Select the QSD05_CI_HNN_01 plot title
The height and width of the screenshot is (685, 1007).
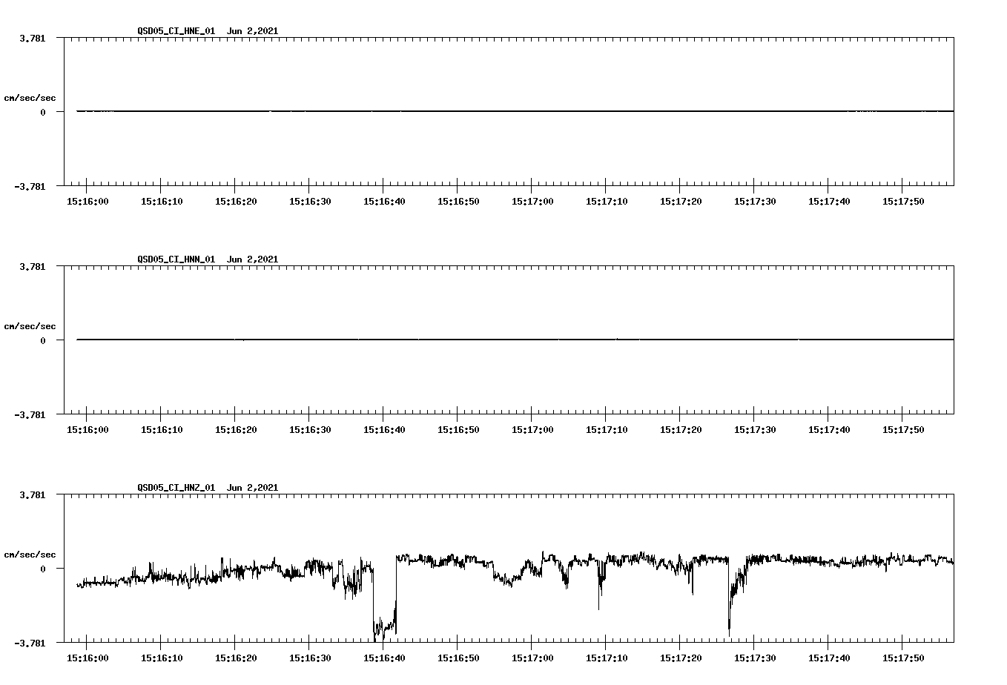176,259
